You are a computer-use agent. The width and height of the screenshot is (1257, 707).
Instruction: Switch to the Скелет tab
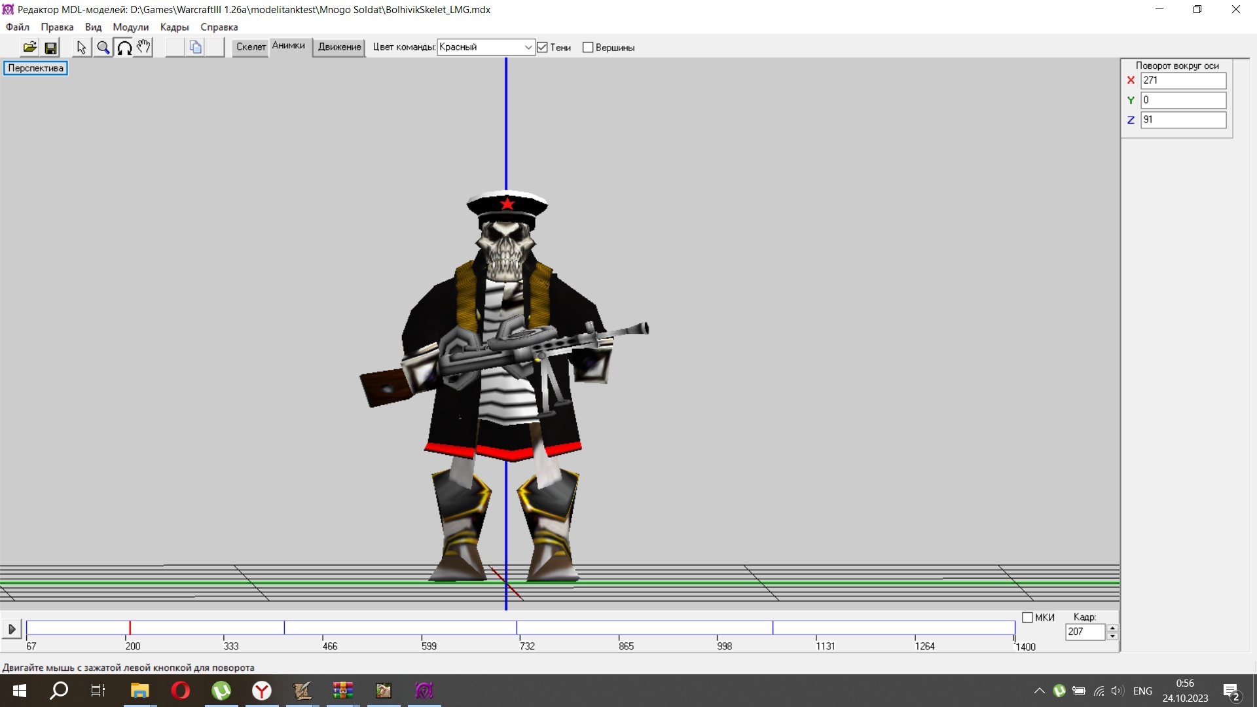point(251,46)
